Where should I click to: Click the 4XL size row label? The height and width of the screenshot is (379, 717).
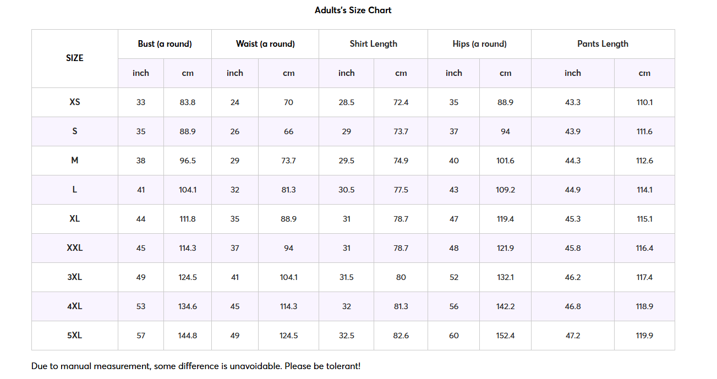pos(75,306)
